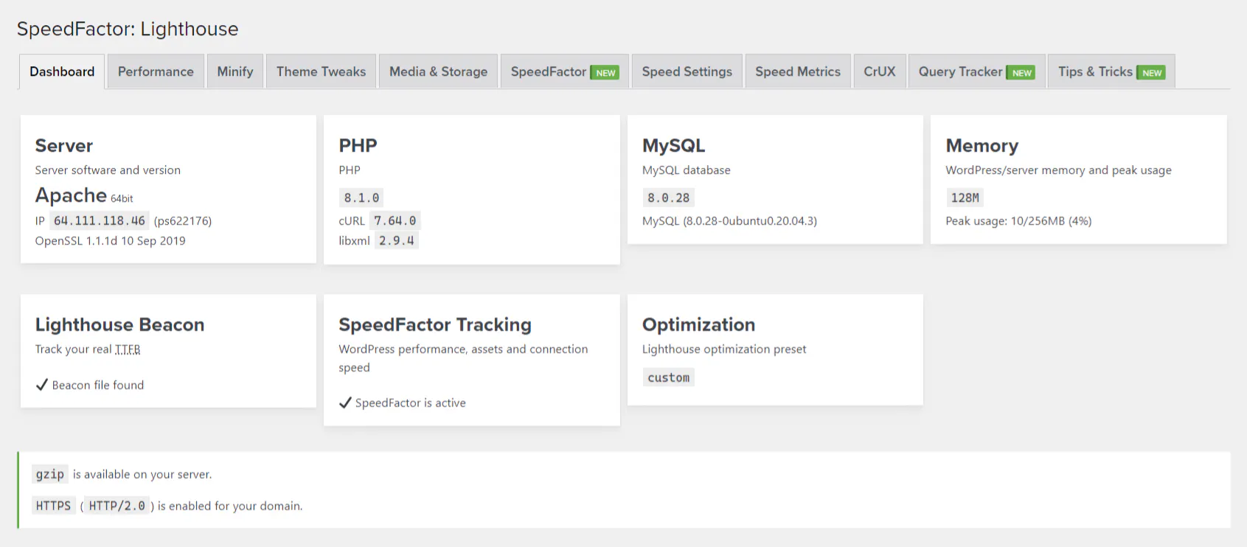Click the custom optimization preset value
Image resolution: width=1247 pixels, height=547 pixels.
[668, 377]
